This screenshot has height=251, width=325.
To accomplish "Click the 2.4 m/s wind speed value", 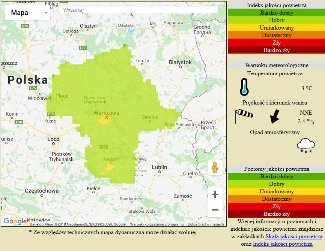I will pos(306,121).
